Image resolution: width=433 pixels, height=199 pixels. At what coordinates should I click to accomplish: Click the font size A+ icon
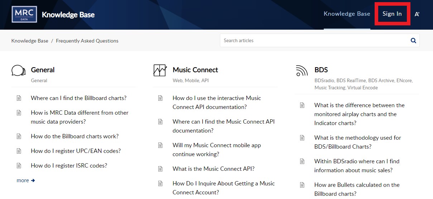pos(417,14)
